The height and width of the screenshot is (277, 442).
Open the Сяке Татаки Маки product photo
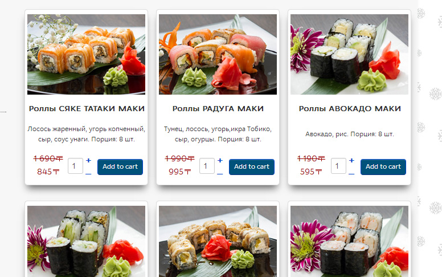coord(86,55)
